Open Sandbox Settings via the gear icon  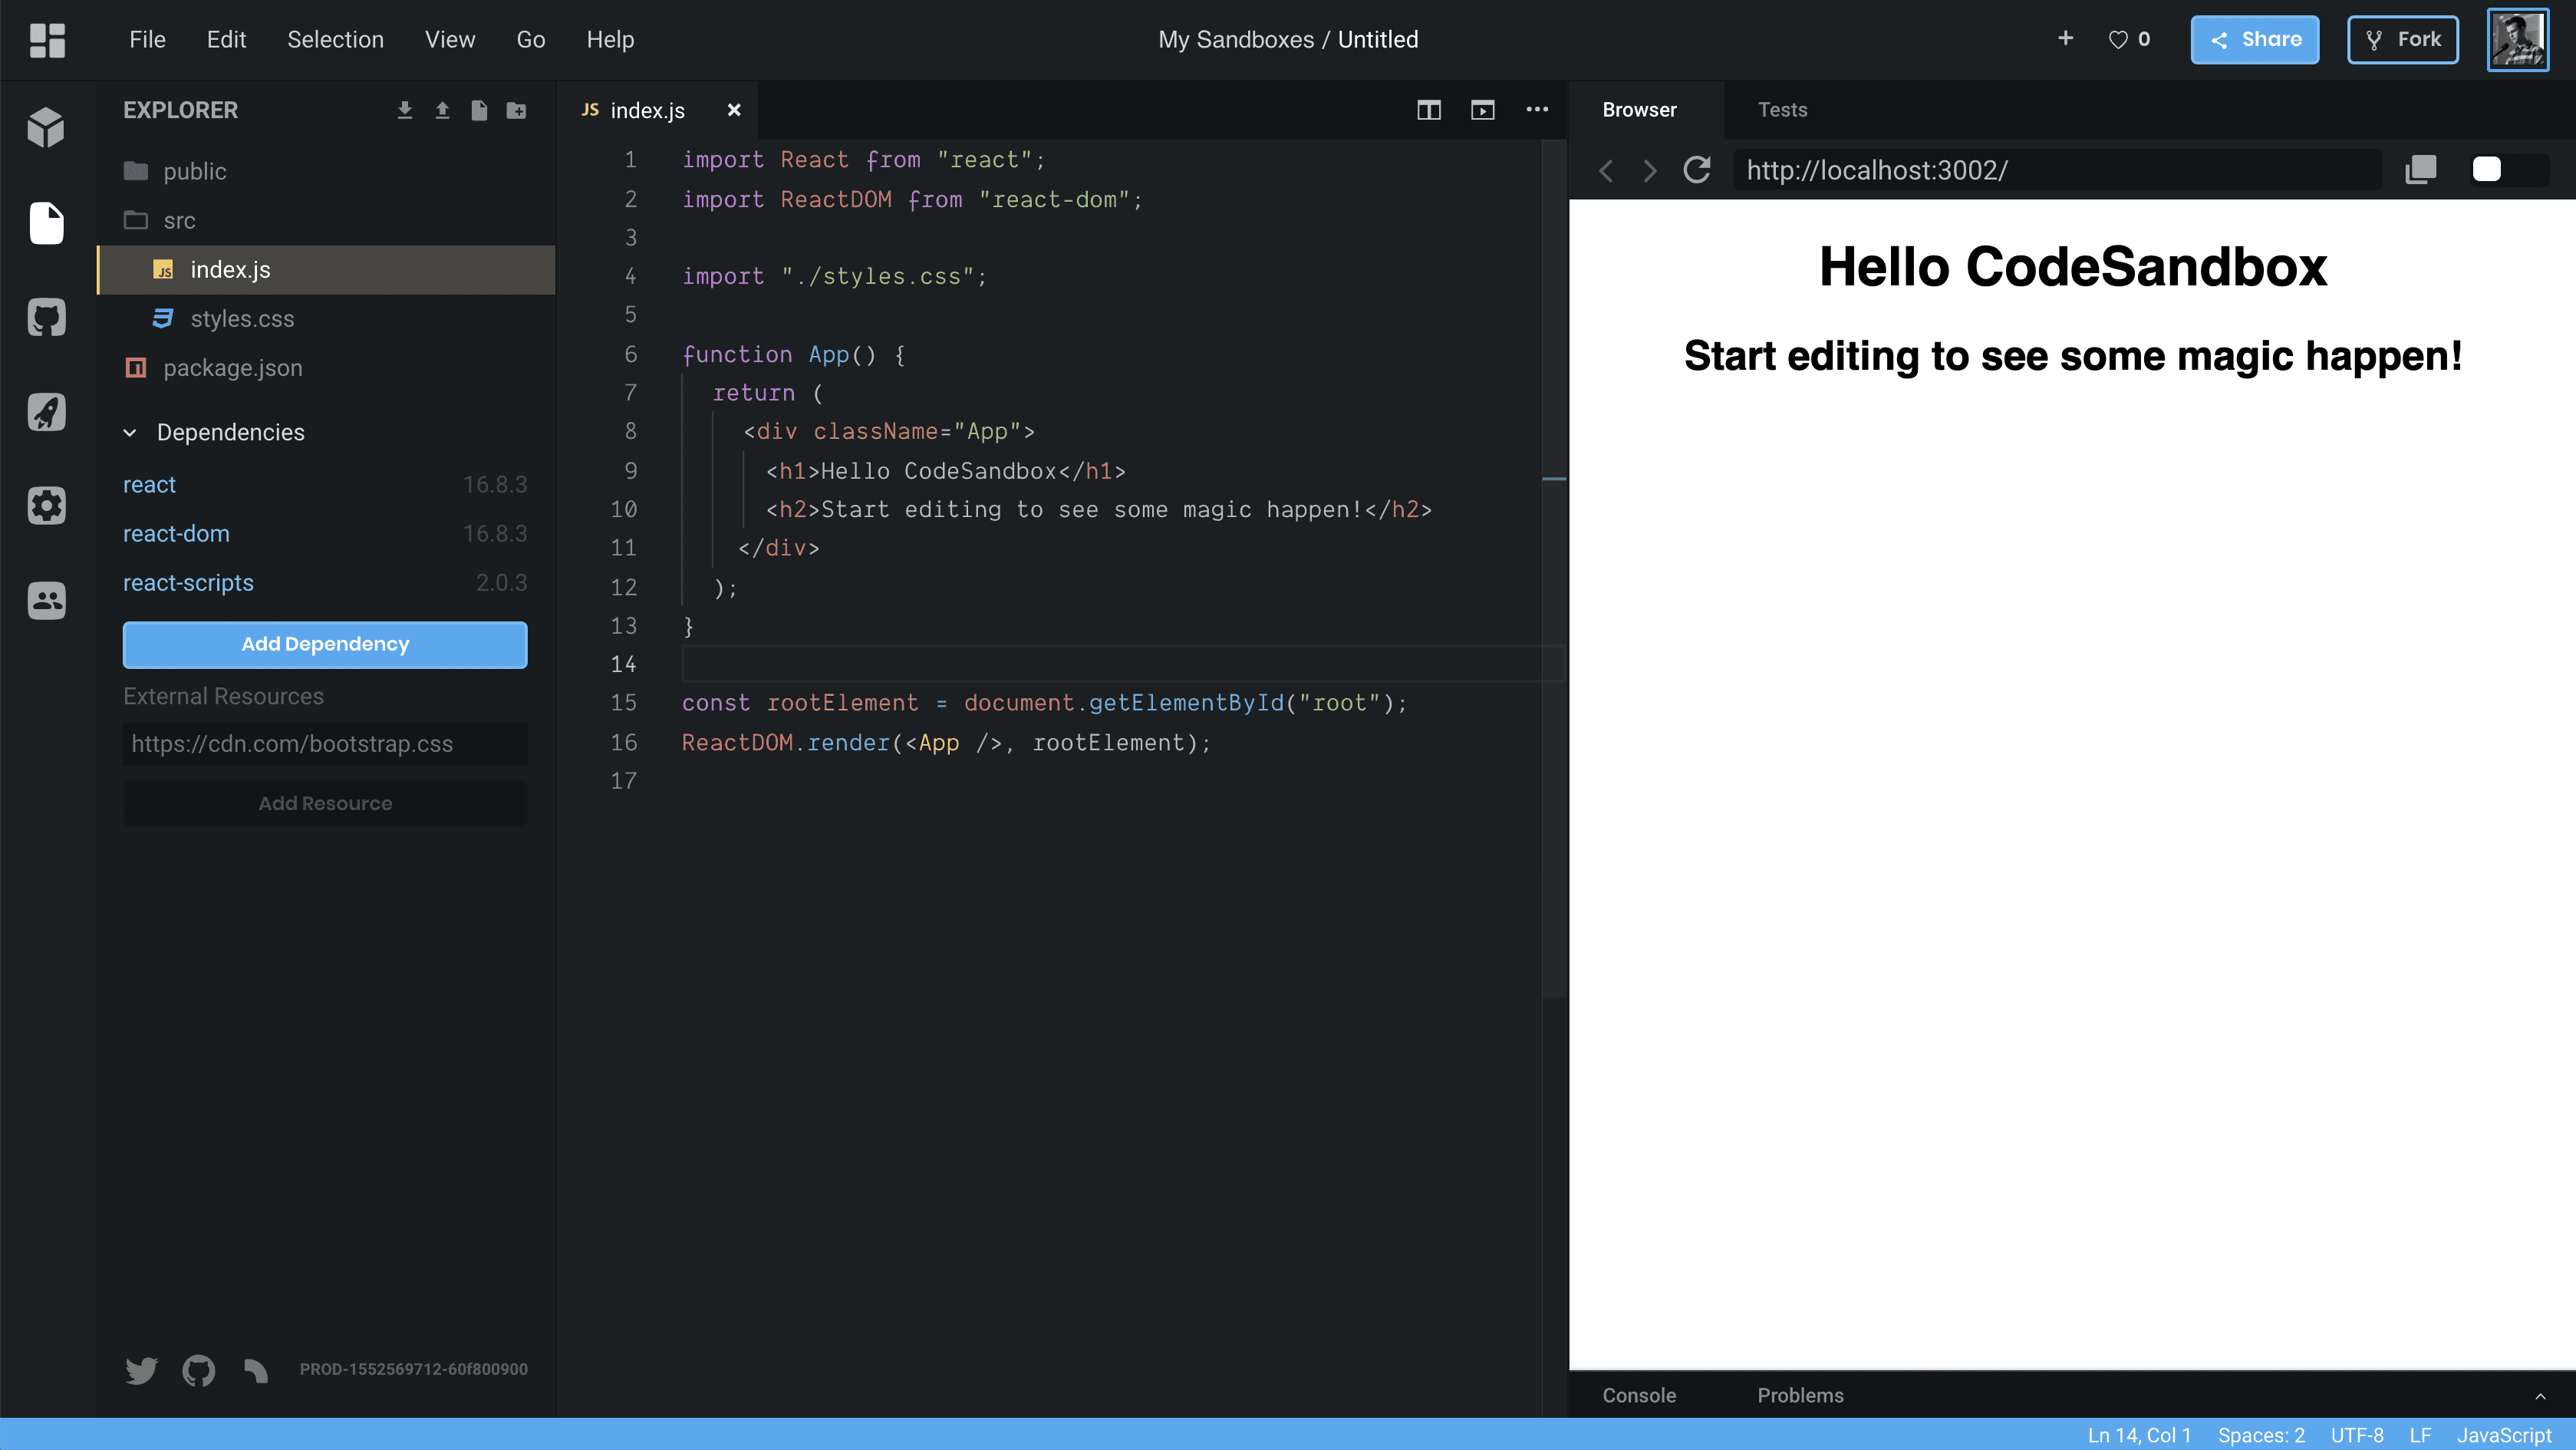[x=46, y=506]
